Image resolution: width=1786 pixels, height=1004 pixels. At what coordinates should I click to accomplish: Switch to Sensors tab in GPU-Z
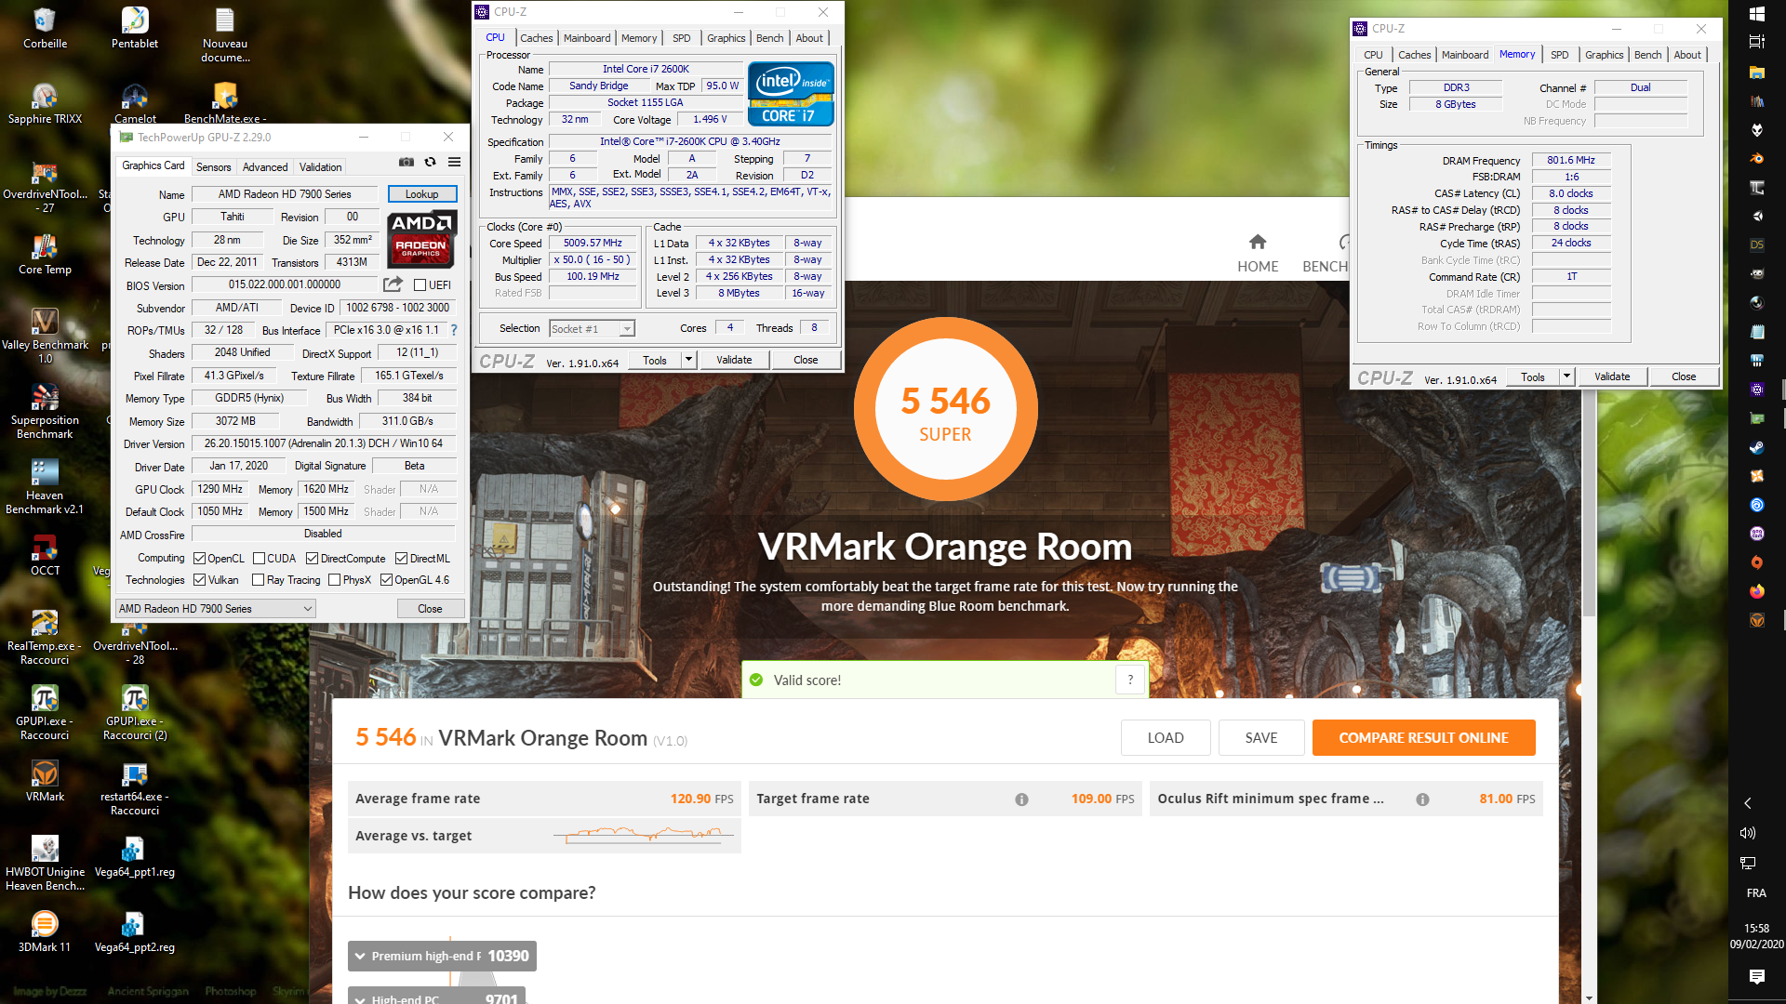tap(213, 167)
